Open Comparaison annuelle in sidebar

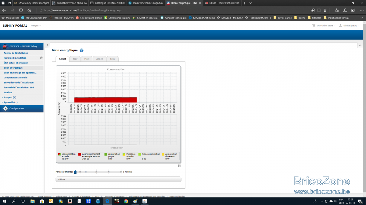coord(16,77)
